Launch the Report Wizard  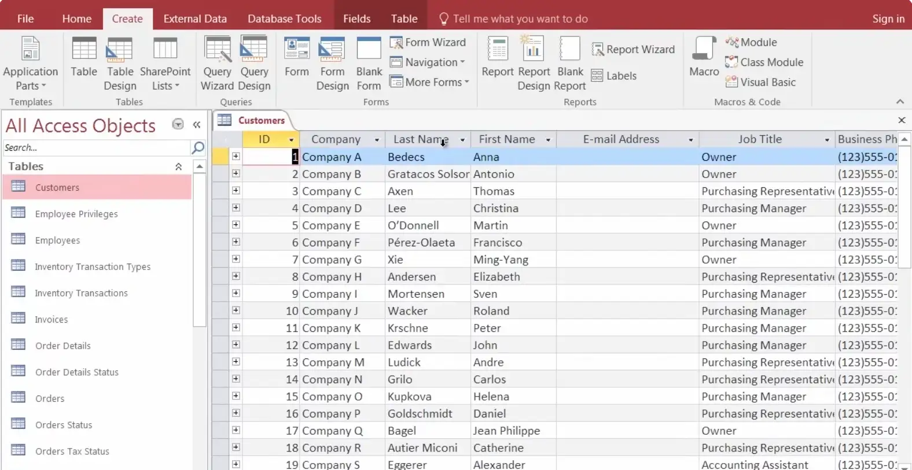pos(633,50)
